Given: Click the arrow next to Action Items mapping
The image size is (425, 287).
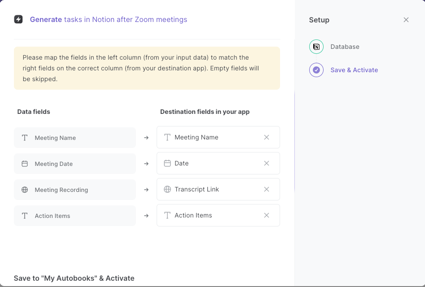Looking at the screenshot, I should [146, 216].
